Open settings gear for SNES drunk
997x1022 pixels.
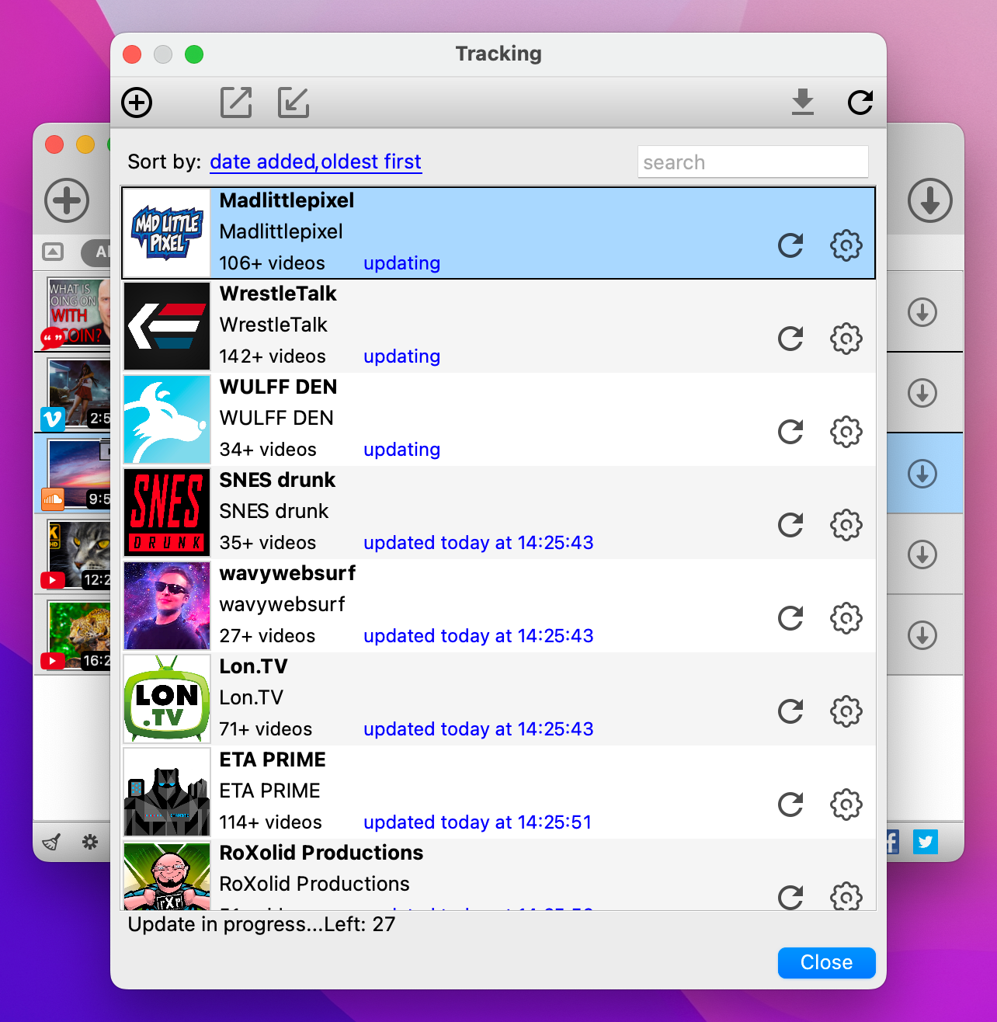coord(846,525)
